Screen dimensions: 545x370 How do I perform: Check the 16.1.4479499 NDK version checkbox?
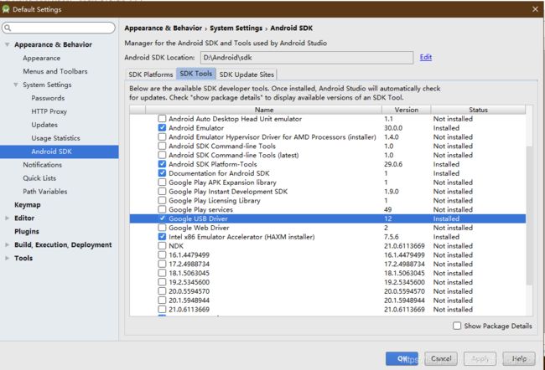click(162, 254)
